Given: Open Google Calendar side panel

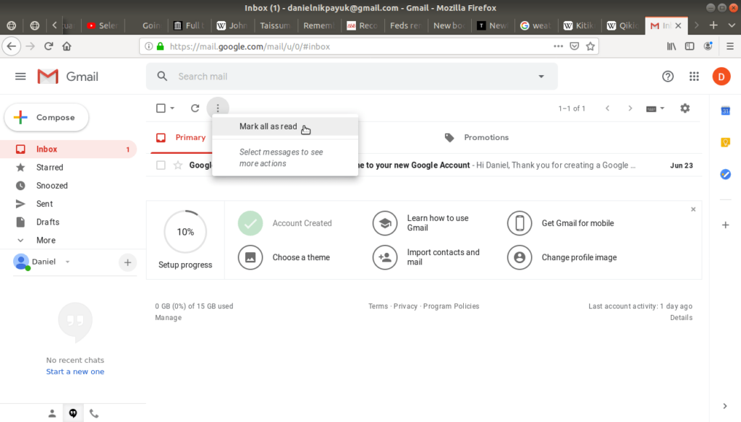Looking at the screenshot, I should [725, 111].
